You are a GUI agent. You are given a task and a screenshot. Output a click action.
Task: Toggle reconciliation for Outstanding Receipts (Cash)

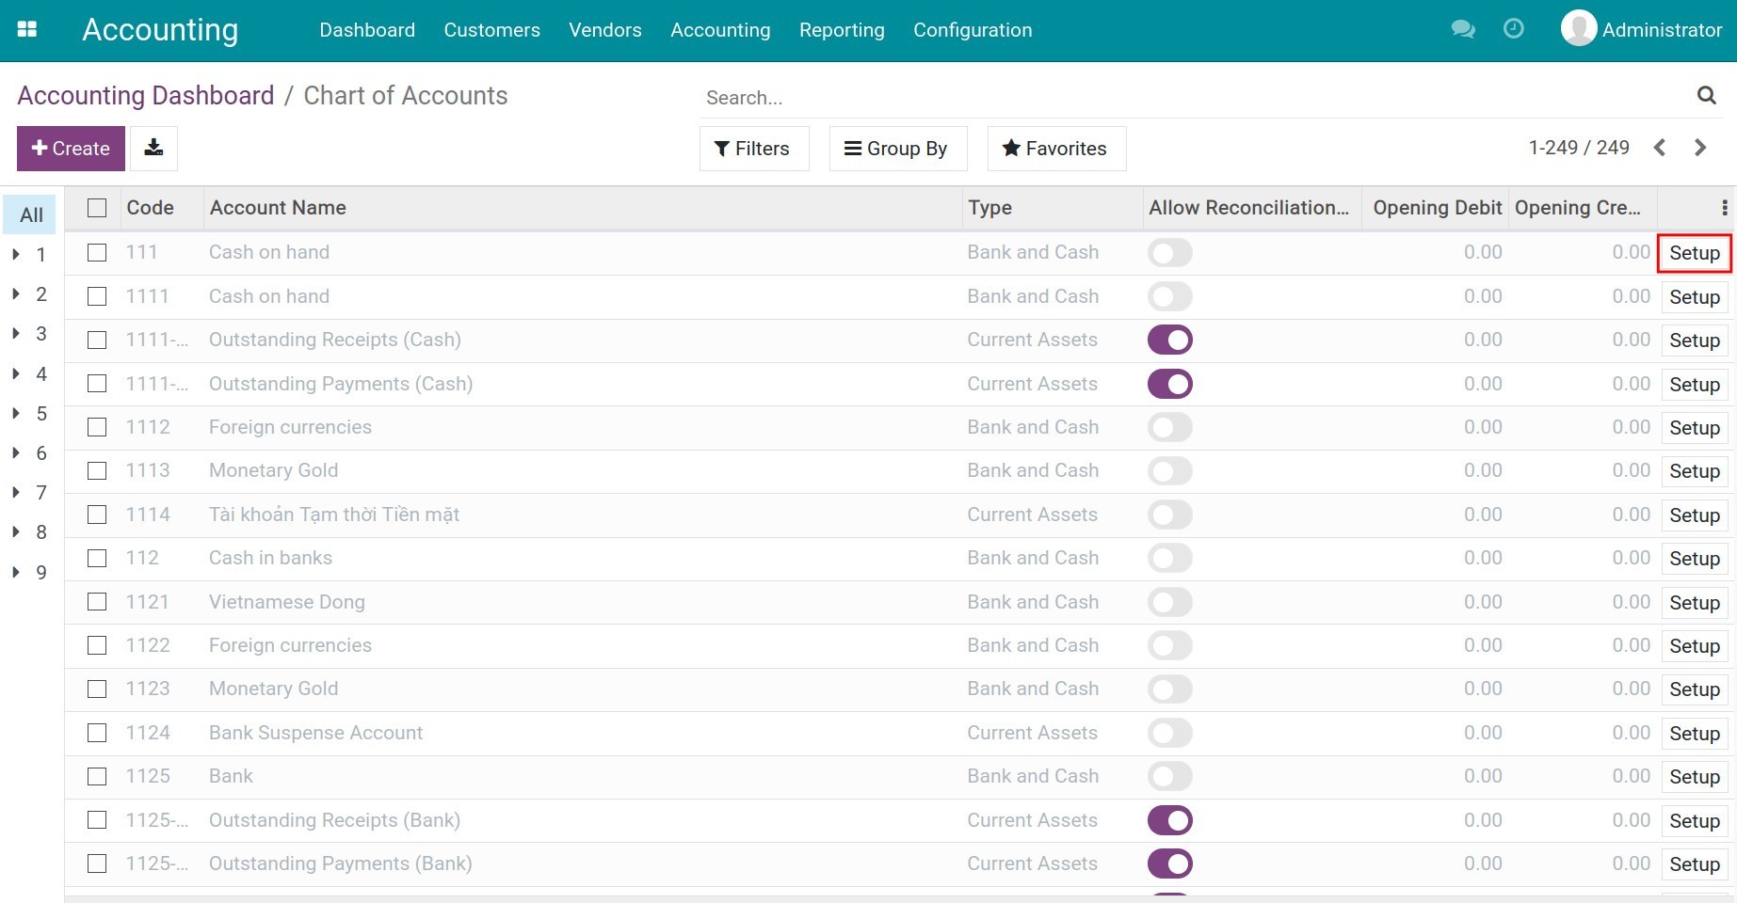(1170, 340)
